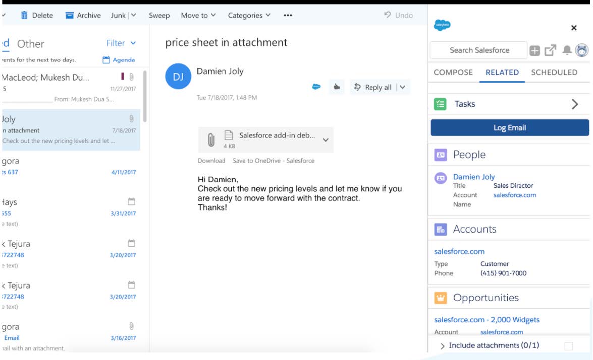Click the Salesforce cloud icon in email header
The image size is (593, 360).
(316, 87)
